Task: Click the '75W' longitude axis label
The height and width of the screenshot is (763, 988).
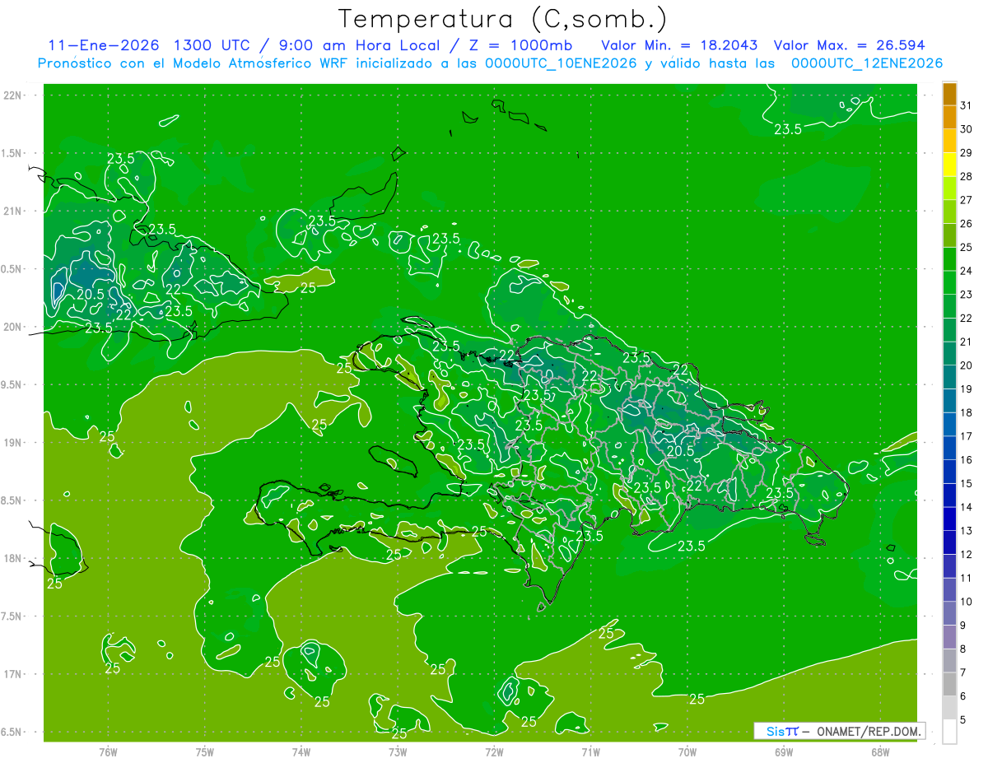Action: tap(204, 751)
